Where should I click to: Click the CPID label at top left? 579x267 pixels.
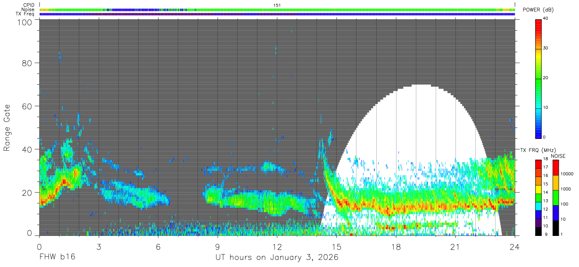[29, 5]
